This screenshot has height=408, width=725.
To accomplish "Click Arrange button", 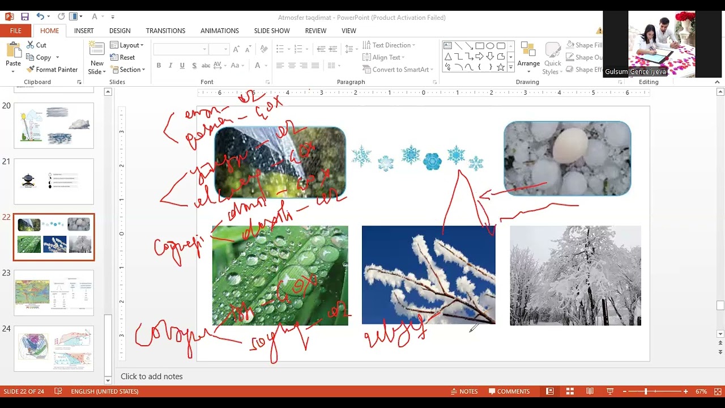I will (x=528, y=57).
